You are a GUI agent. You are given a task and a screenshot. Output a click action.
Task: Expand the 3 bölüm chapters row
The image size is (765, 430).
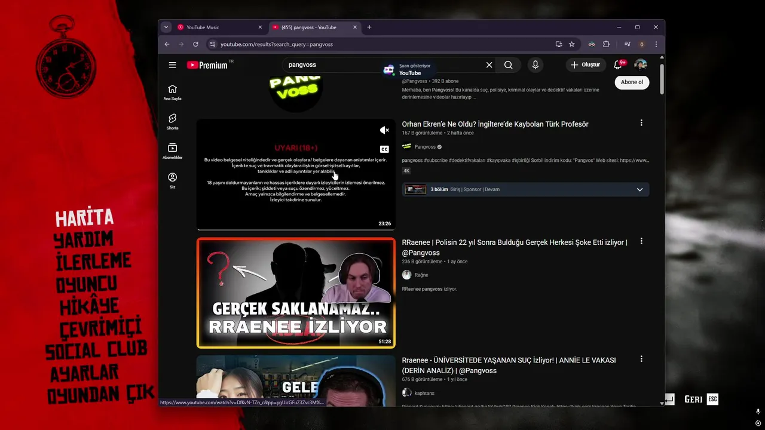[525, 189]
